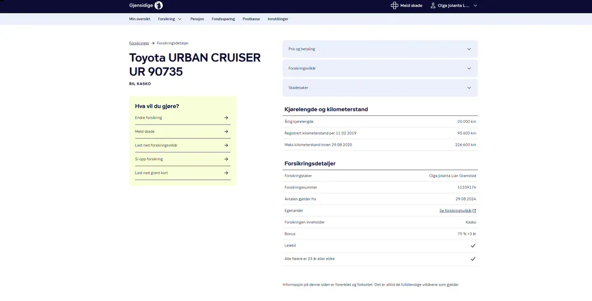Click arrow icon for Last ned grønt kort

pos(226,173)
